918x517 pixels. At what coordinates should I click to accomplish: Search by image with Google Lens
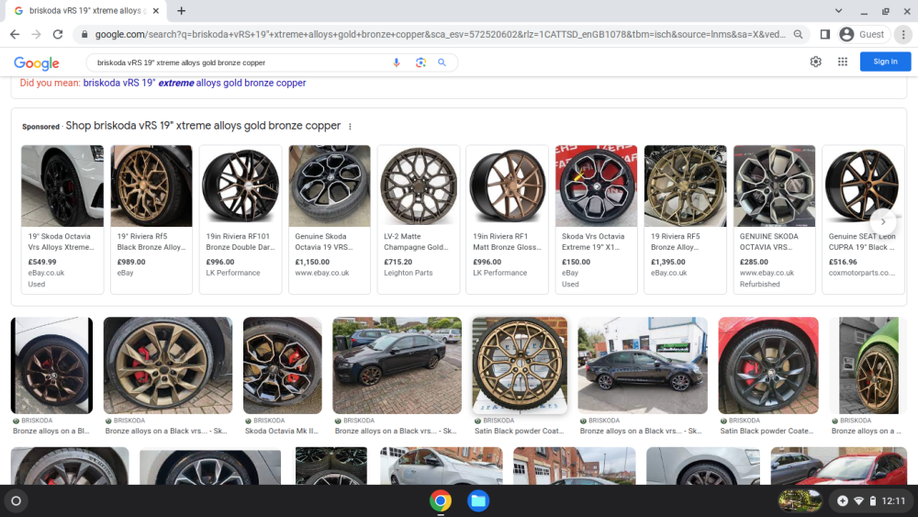coord(420,62)
